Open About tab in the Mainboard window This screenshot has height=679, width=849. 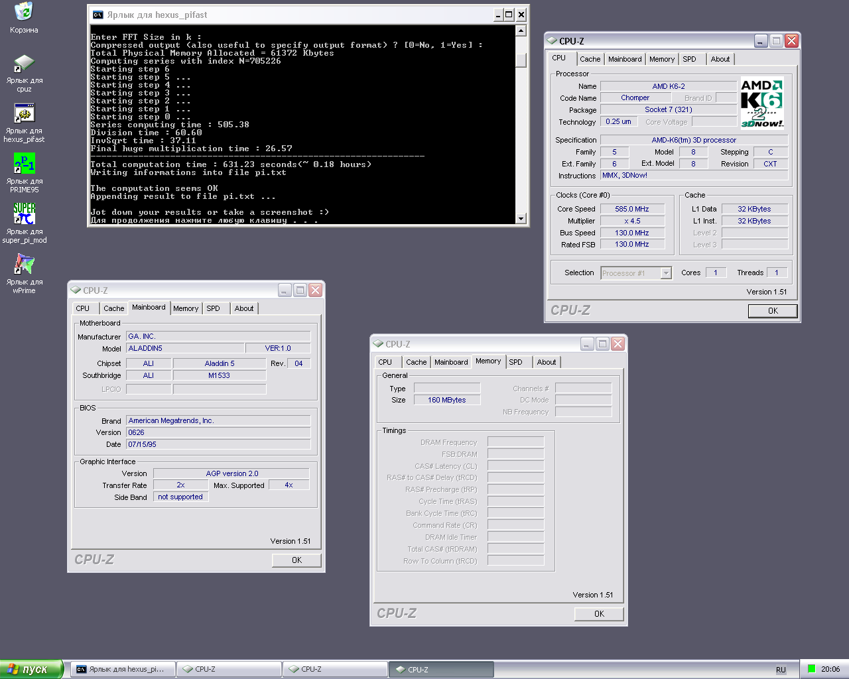pyautogui.click(x=244, y=308)
